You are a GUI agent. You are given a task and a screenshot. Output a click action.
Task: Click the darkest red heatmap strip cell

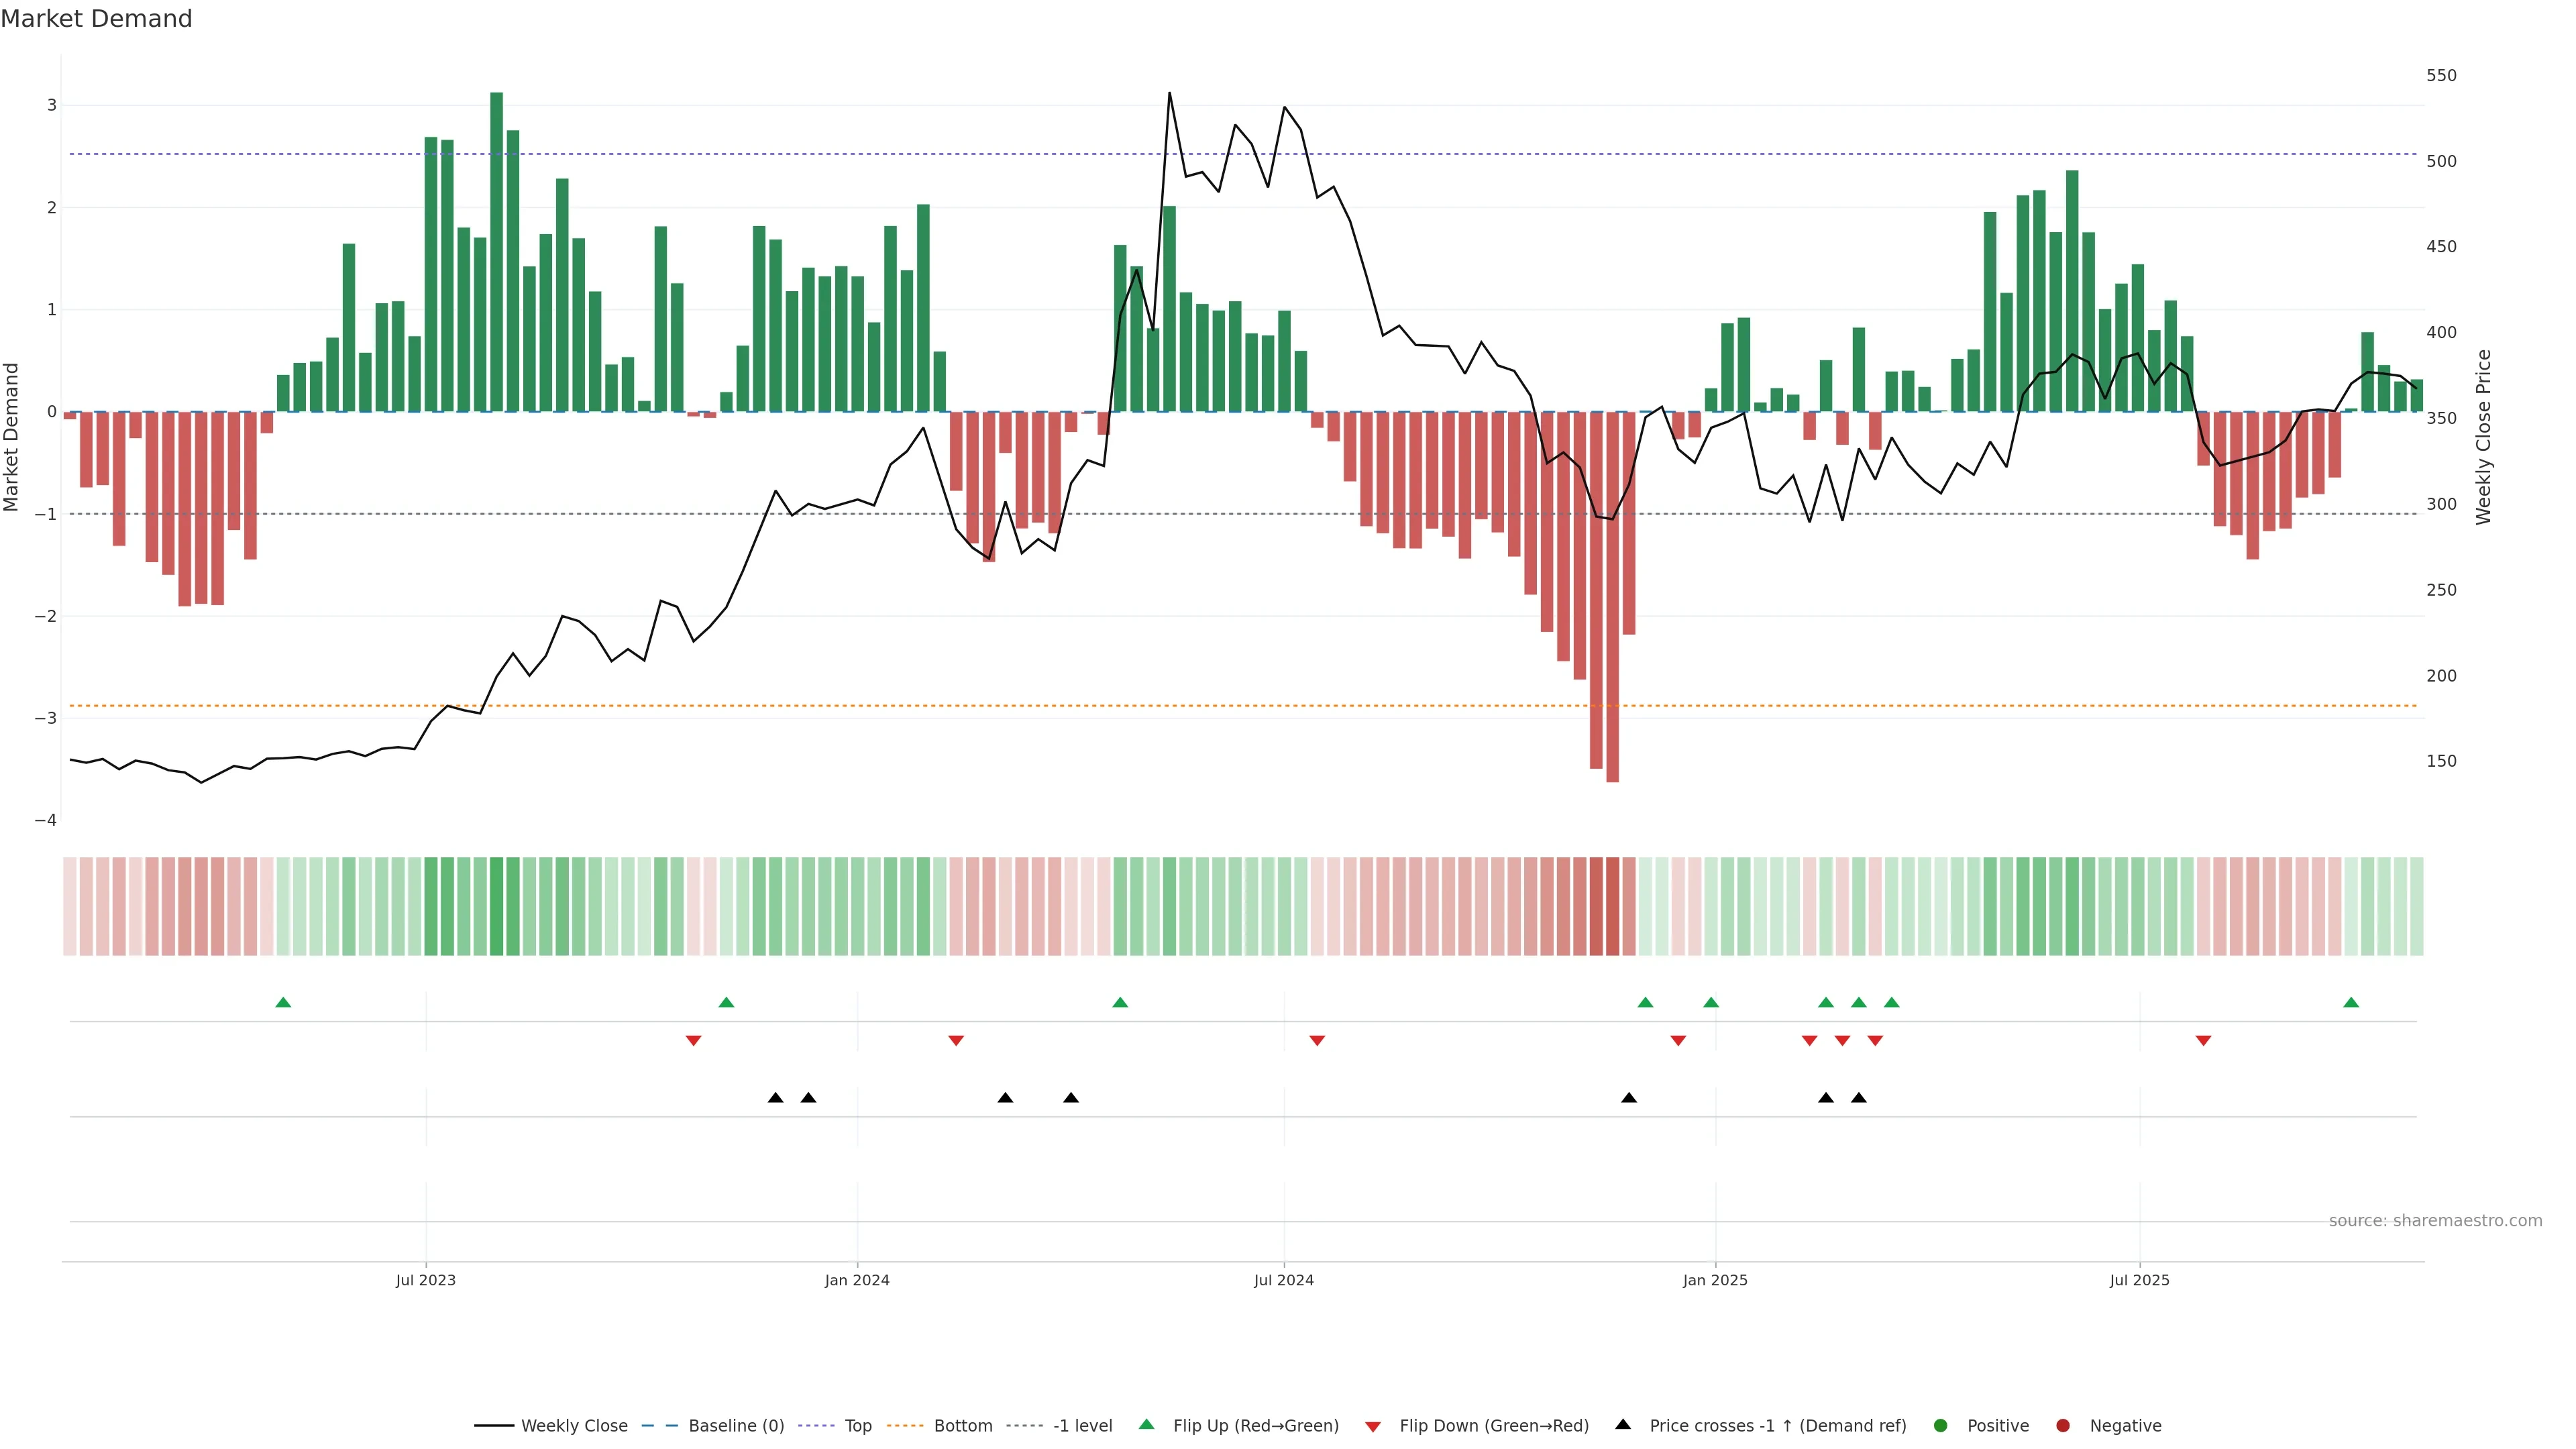coord(1612,906)
